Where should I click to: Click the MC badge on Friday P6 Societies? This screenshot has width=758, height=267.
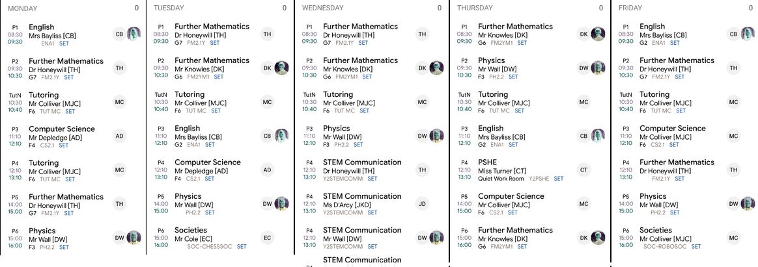coord(733,238)
